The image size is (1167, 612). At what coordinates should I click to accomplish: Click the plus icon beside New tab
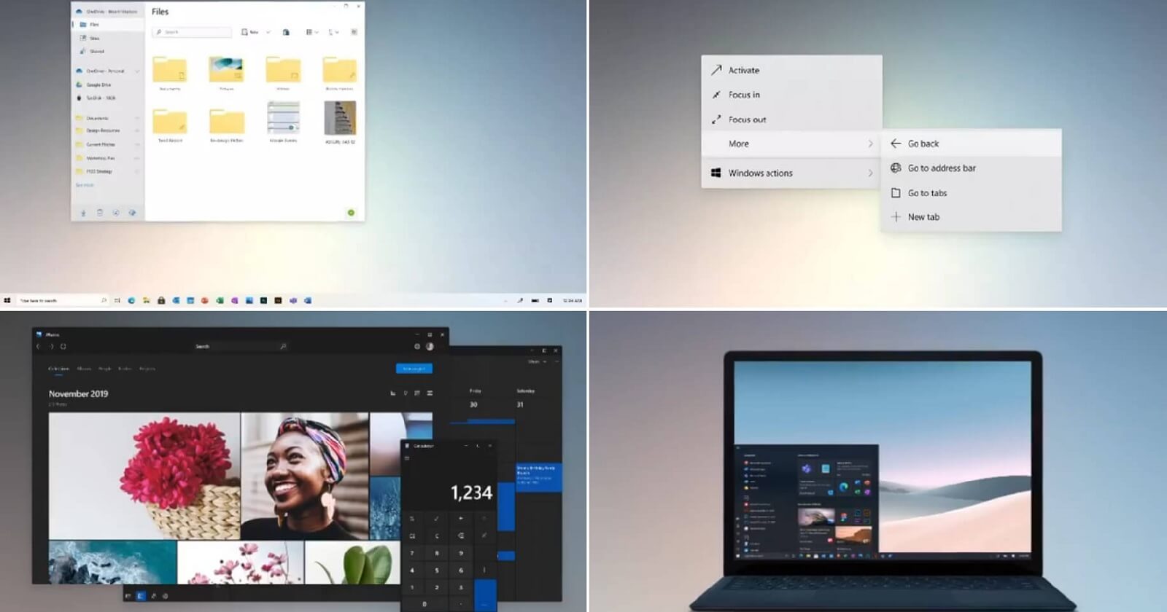coord(896,217)
